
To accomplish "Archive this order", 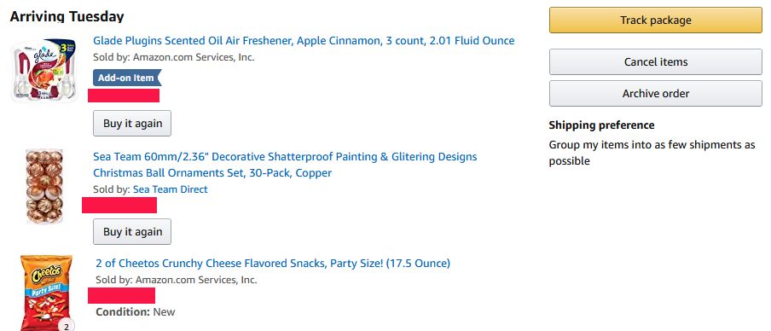I will click(x=656, y=94).
